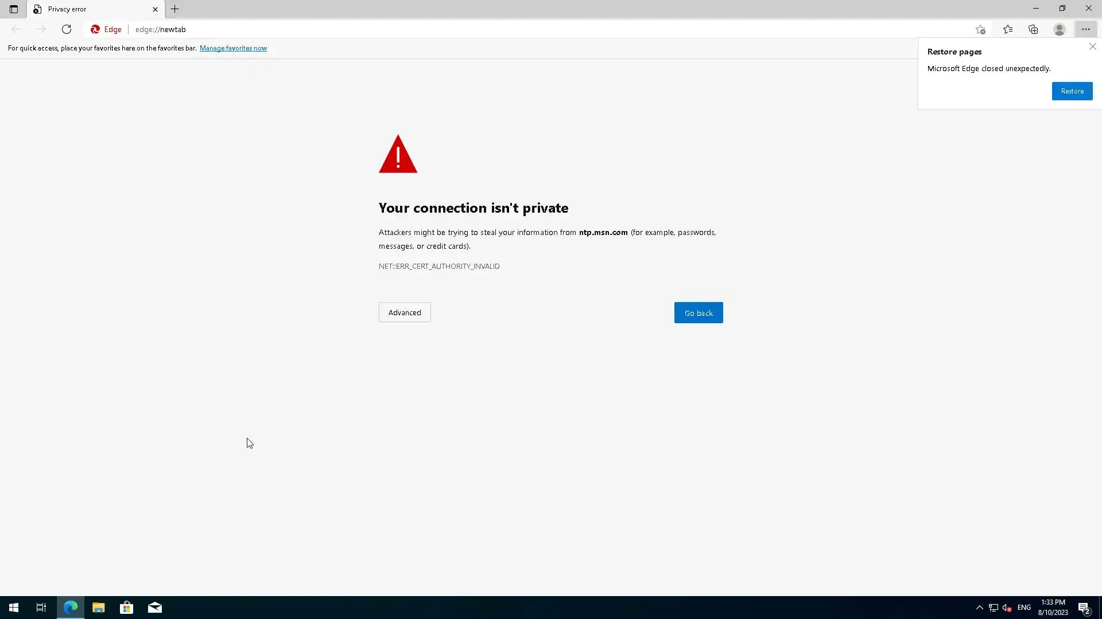1102x619 pixels.
Task: Click the red Edge security indicator
Action: coord(106,29)
